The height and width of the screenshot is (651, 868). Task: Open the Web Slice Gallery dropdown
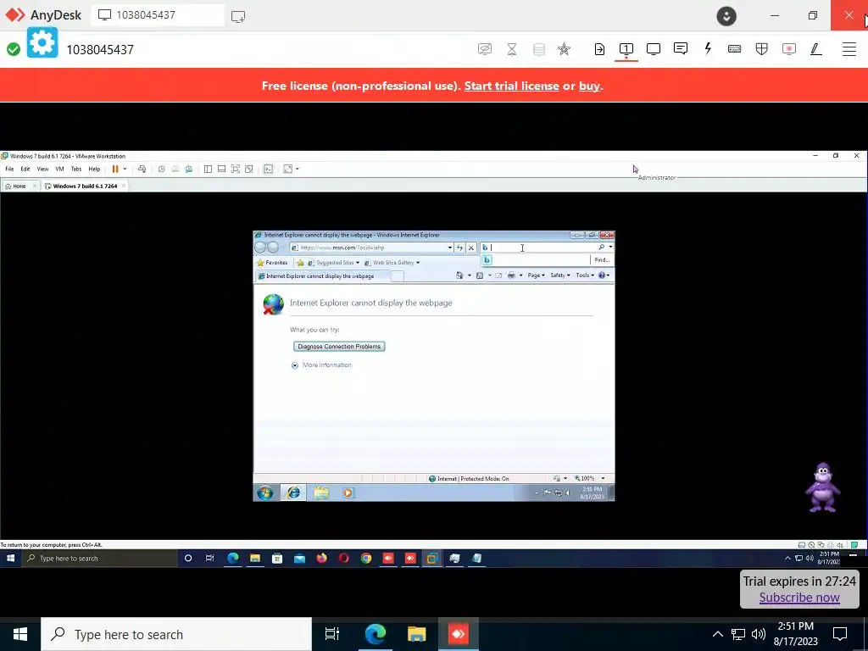point(392,263)
